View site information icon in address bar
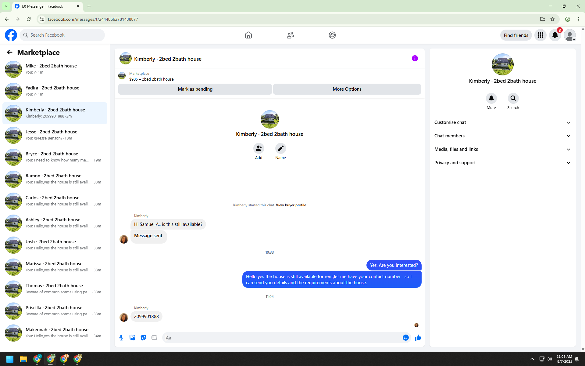Viewport: 585px width, 366px height. [x=42, y=19]
